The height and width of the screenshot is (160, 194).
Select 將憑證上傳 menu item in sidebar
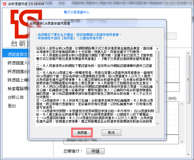[17, 80]
